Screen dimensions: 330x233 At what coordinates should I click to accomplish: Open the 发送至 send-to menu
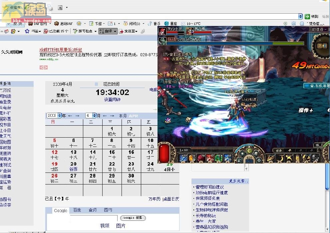pyautogui.click(x=129, y=31)
